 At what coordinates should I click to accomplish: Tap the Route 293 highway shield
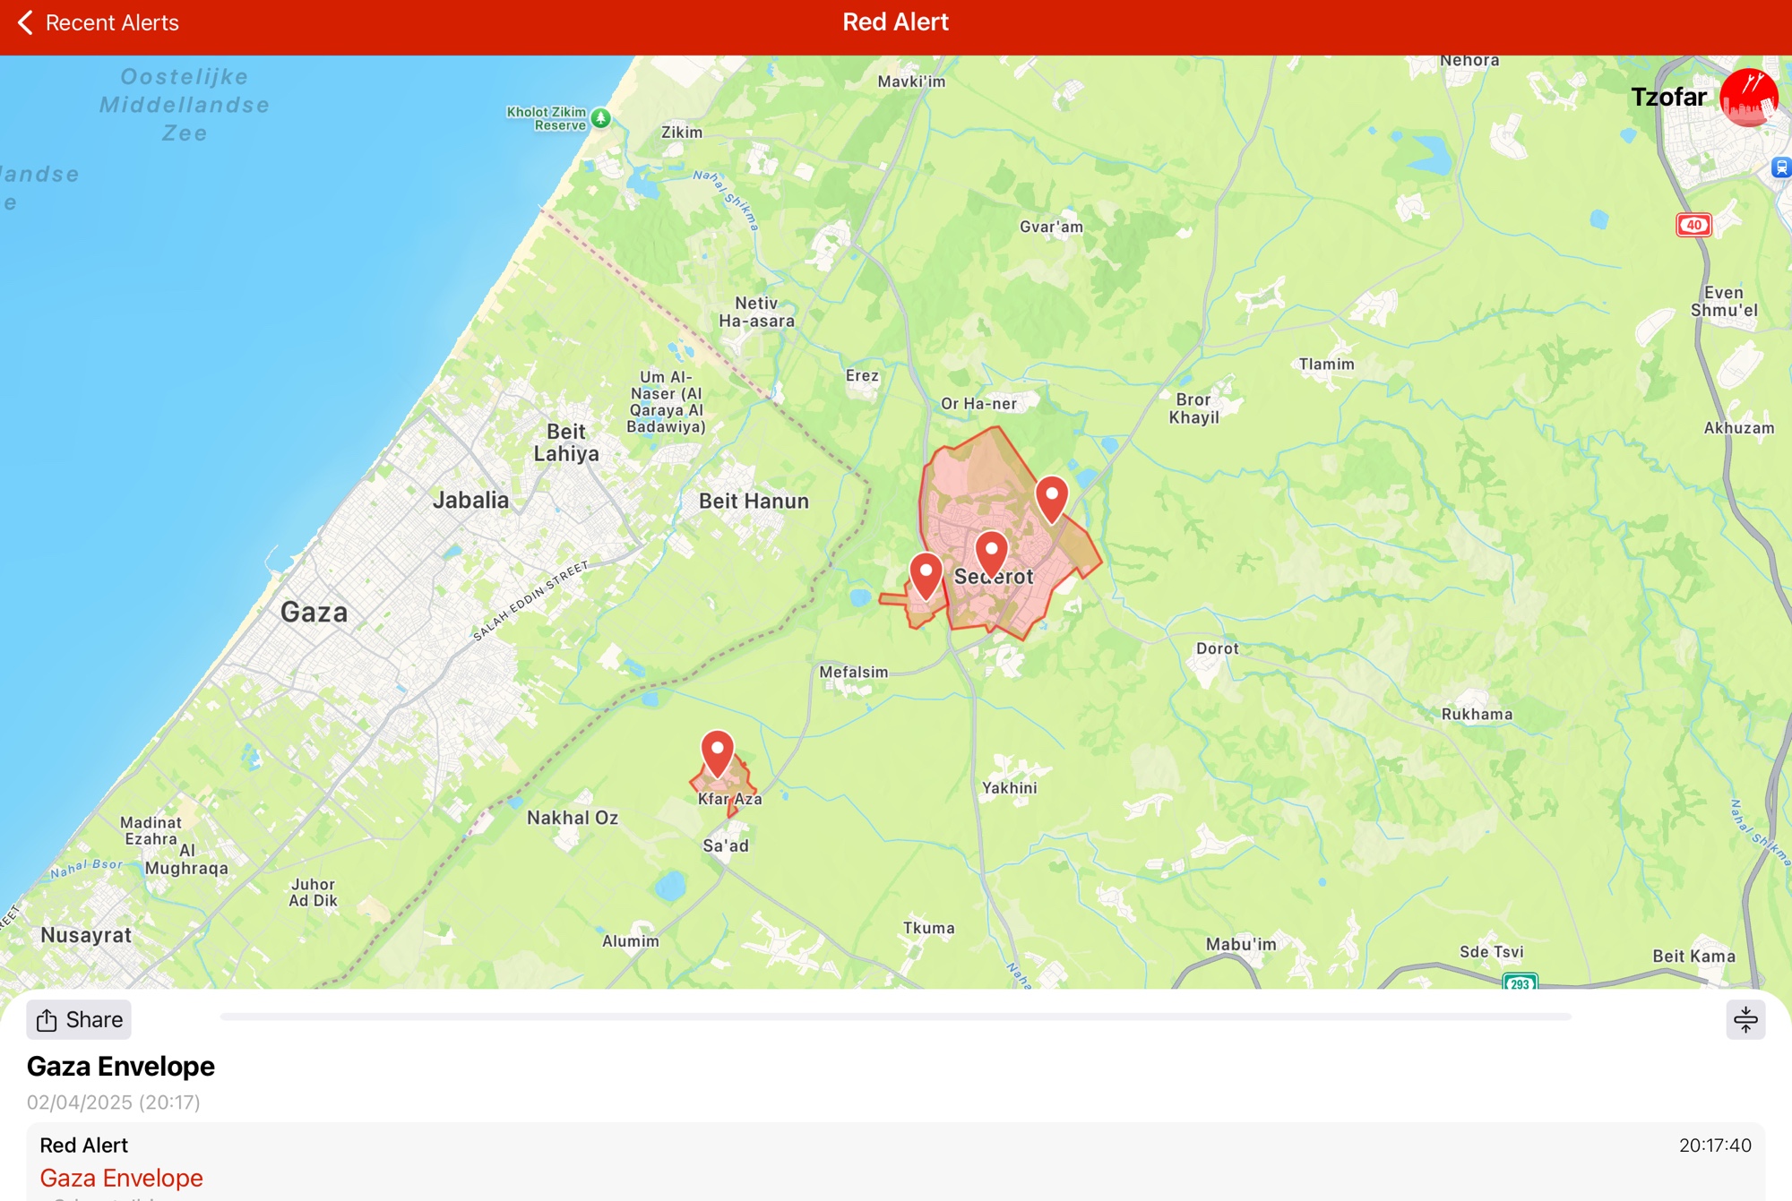(1520, 982)
